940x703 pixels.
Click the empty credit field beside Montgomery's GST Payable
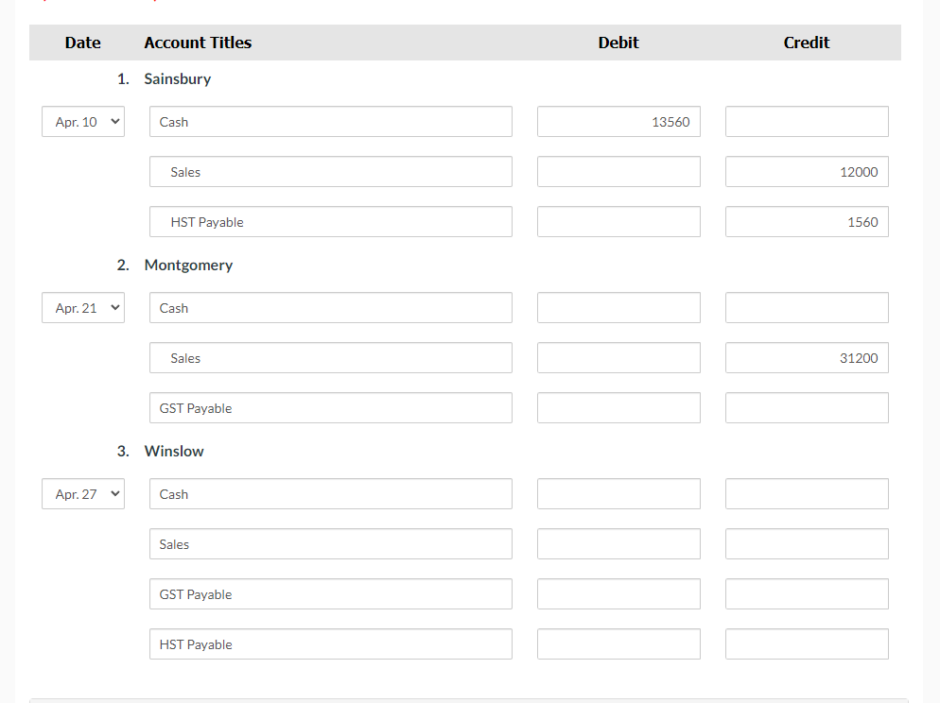(x=806, y=407)
